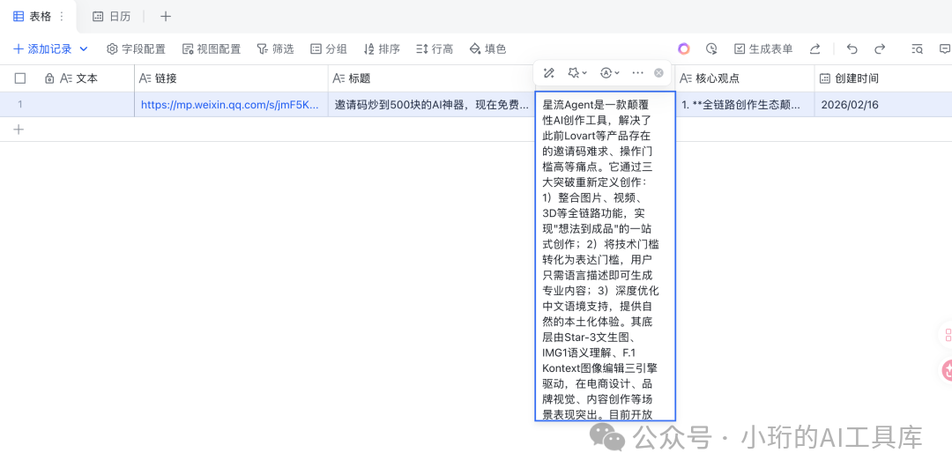Screen dimensions: 952x475
Task: Expand the circled-A text dropdown
Action: [610, 73]
